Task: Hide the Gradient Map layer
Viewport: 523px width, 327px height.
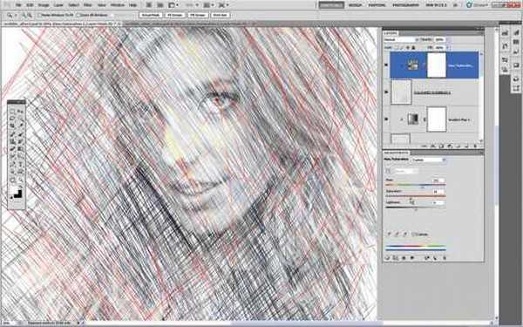Action: click(x=386, y=119)
